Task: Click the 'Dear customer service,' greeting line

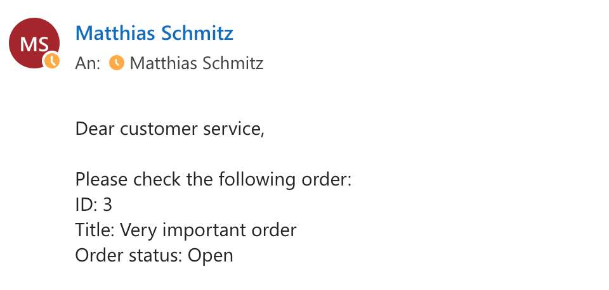Action: 170,129
